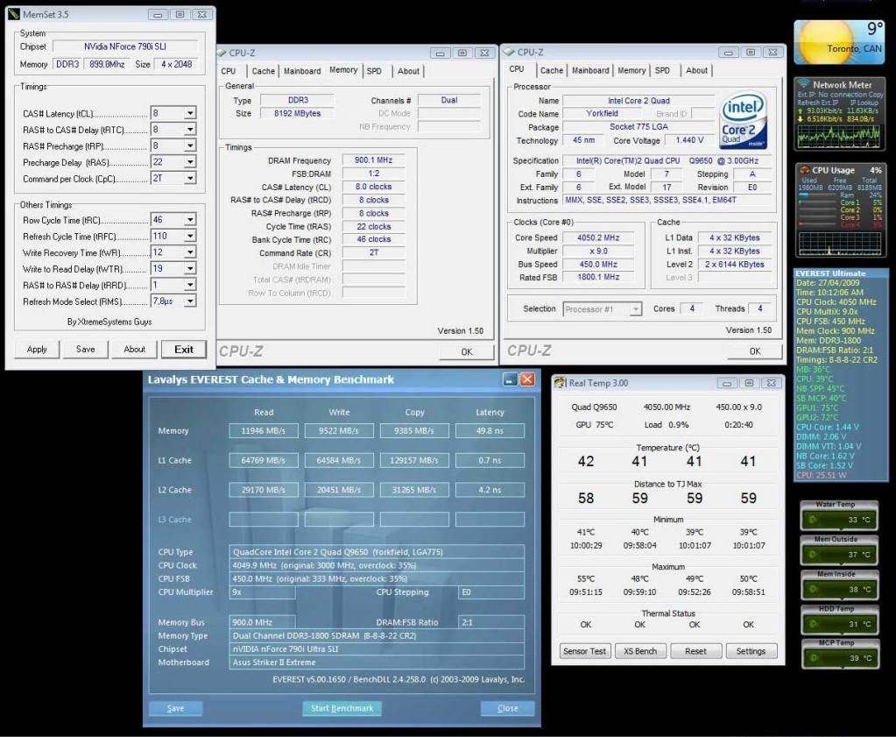Click the MemSet 3.5 title bar icon
Screen dimensions: 896x737
[14, 14]
